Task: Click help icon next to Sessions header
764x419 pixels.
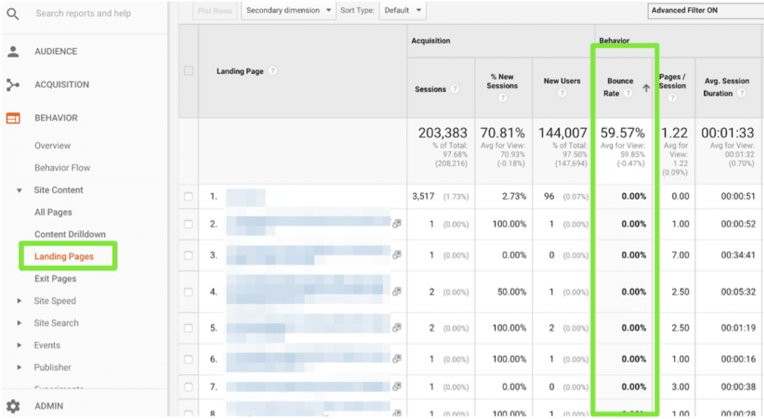Action: [x=455, y=89]
